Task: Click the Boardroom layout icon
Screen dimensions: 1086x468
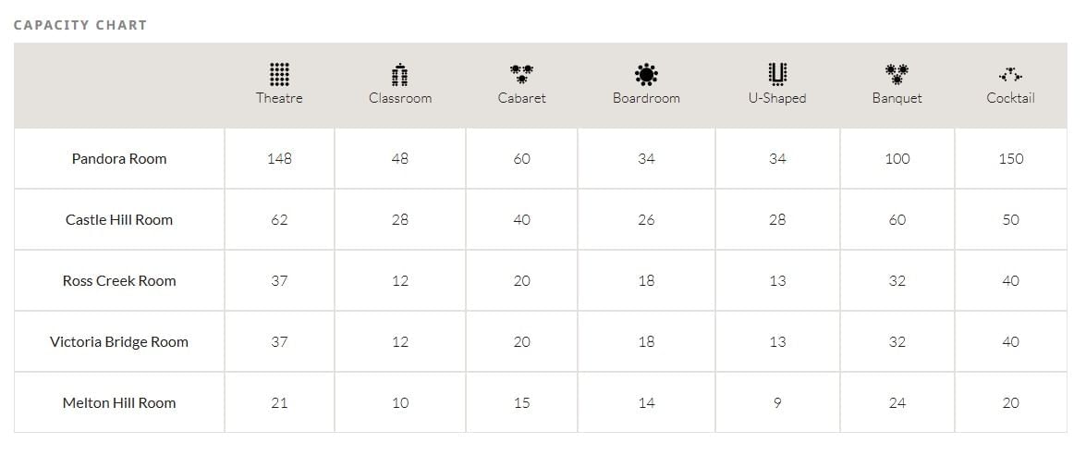Action: click(646, 74)
